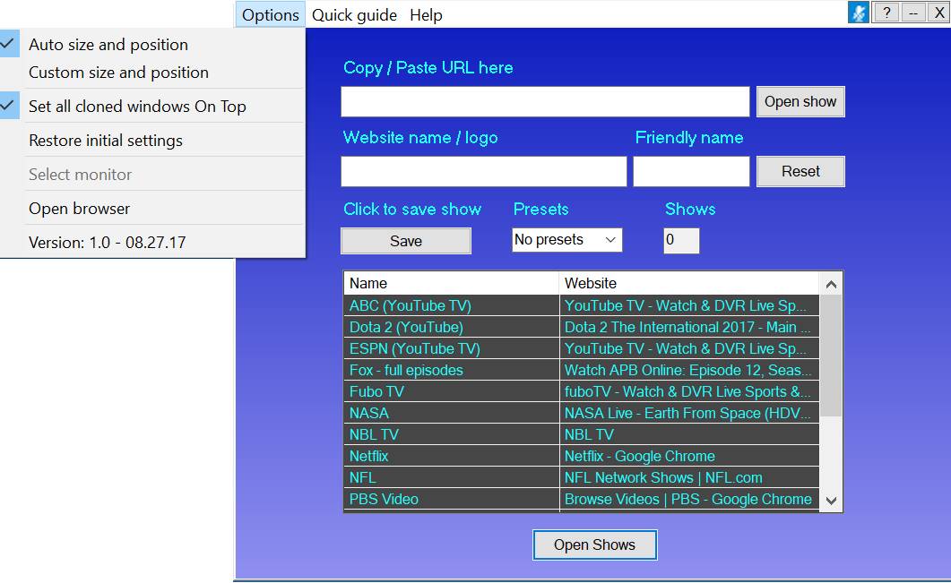Open the Options menu
Screen dimensions: 951x583
(x=271, y=14)
